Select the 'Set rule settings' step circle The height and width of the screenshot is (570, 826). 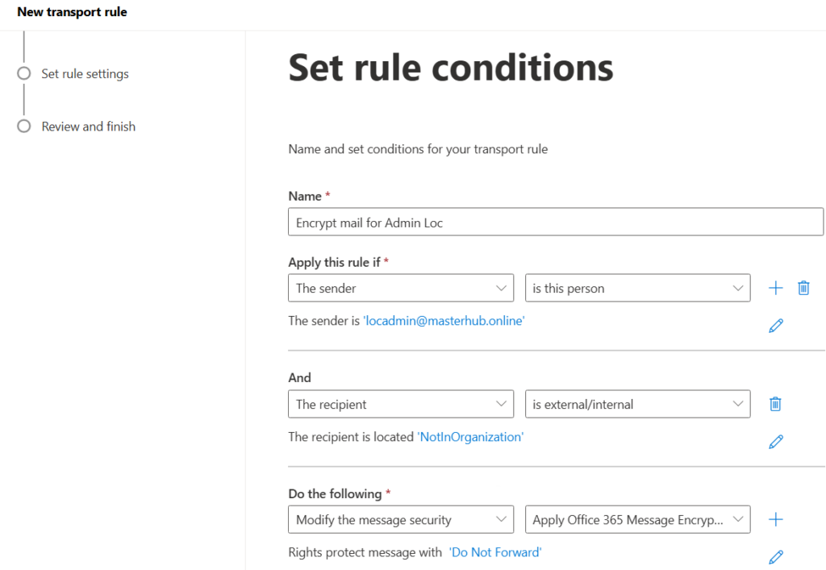(24, 73)
